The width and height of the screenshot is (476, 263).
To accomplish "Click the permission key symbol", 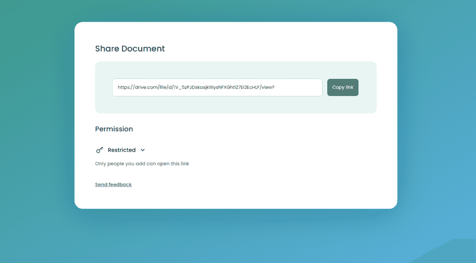I will pos(99,150).
